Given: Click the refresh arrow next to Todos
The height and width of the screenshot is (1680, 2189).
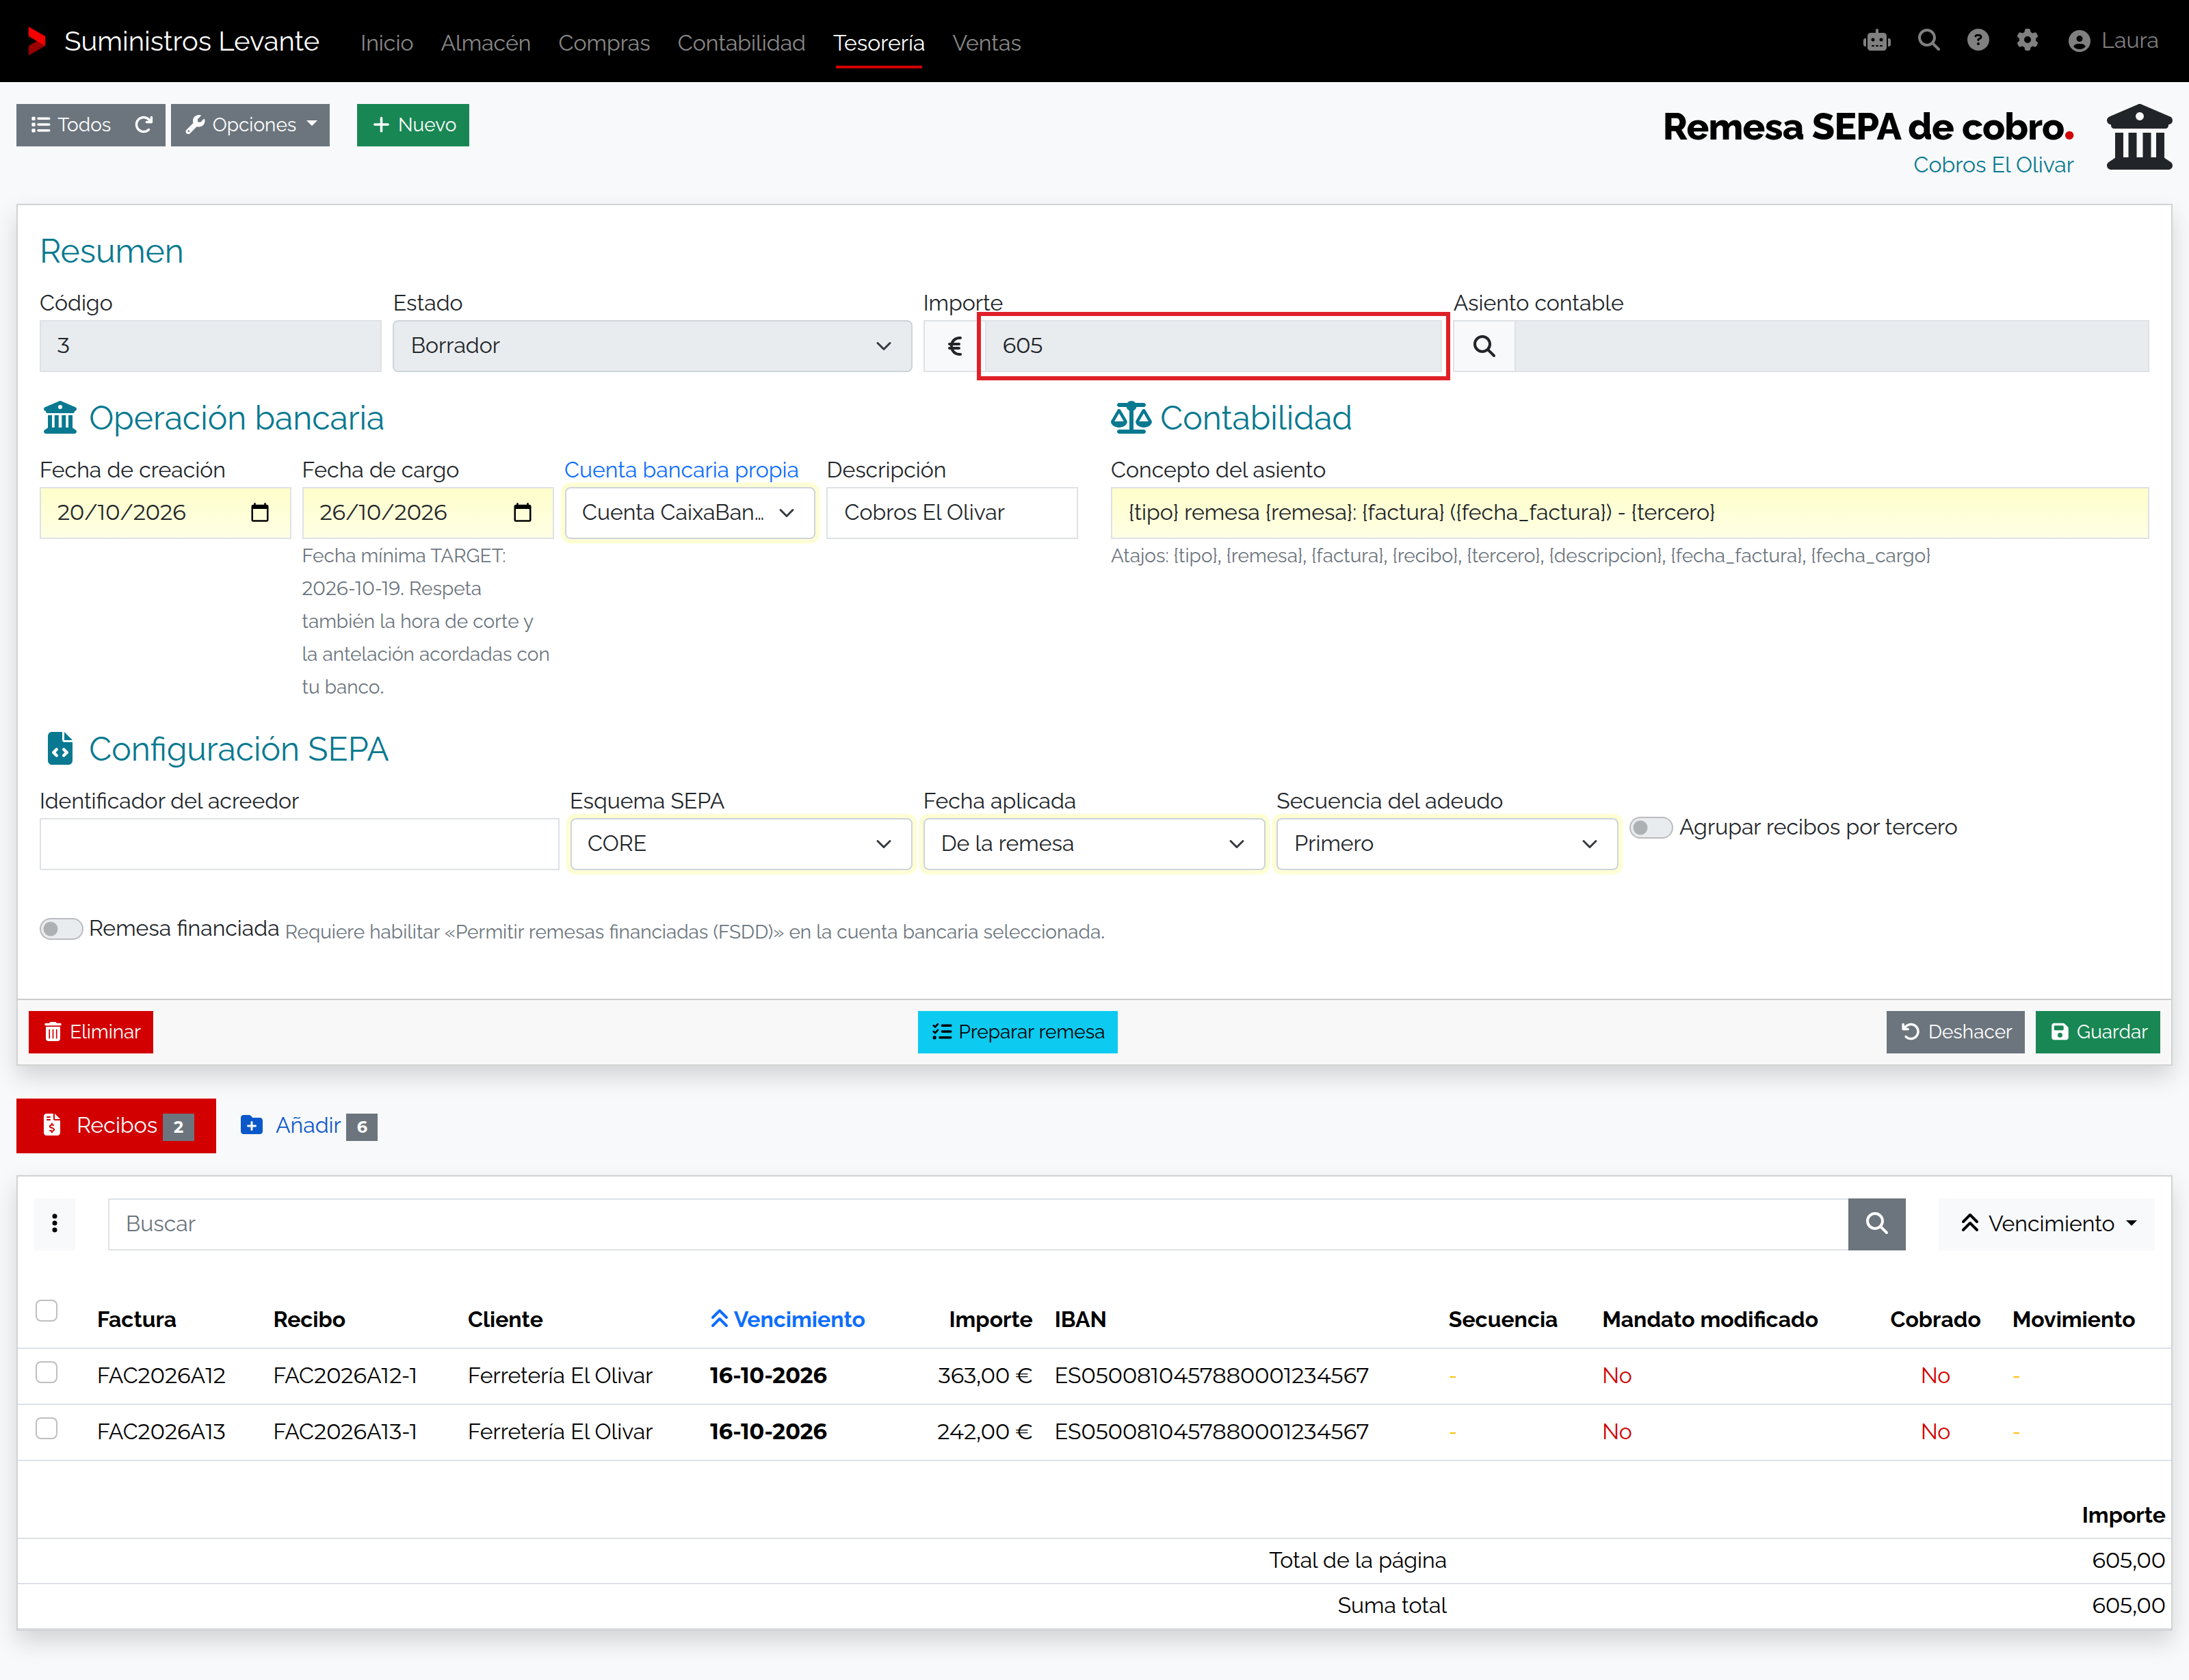Looking at the screenshot, I should [143, 125].
